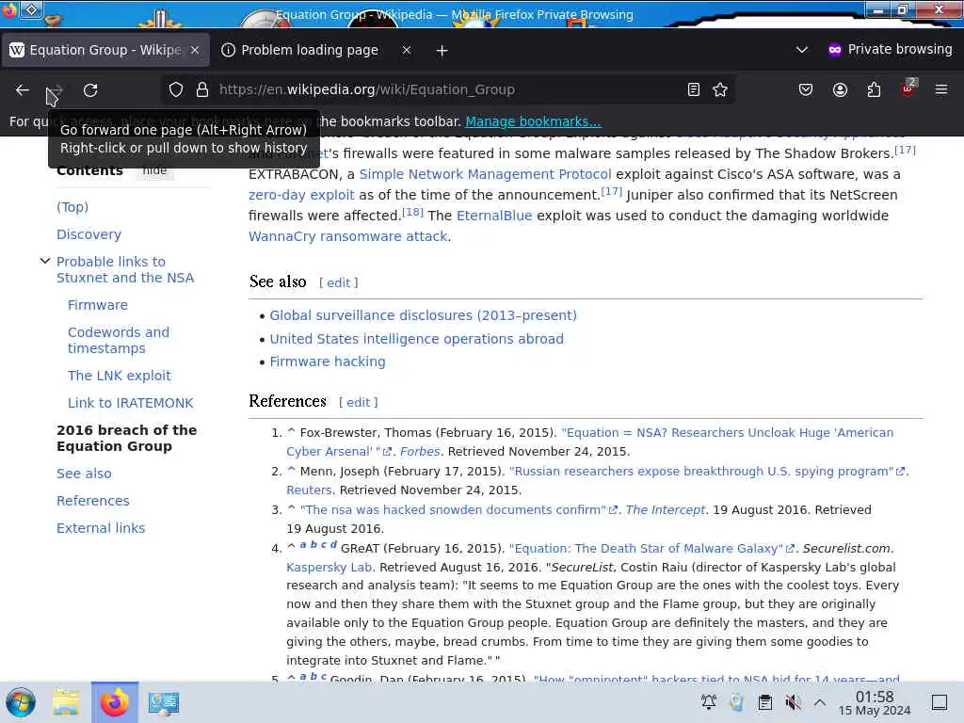Open Simple Network Management Protocol link
Screen dimensions: 964x723
tap(485, 174)
